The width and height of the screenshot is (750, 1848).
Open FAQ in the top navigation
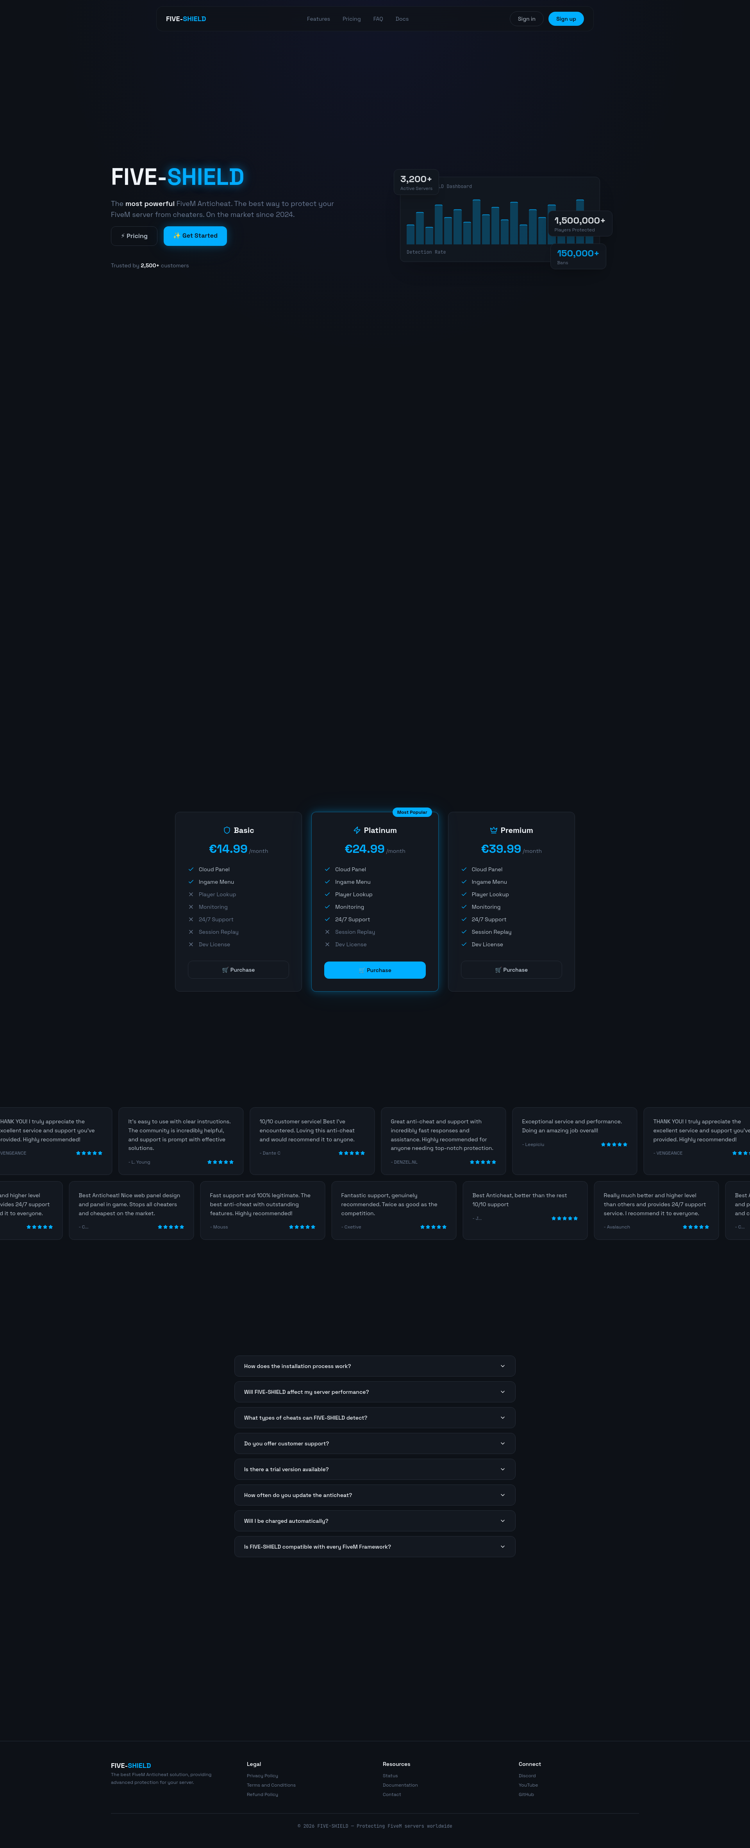coord(378,20)
